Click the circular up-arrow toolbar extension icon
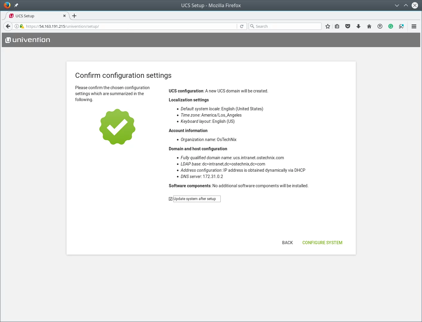 click(x=380, y=26)
